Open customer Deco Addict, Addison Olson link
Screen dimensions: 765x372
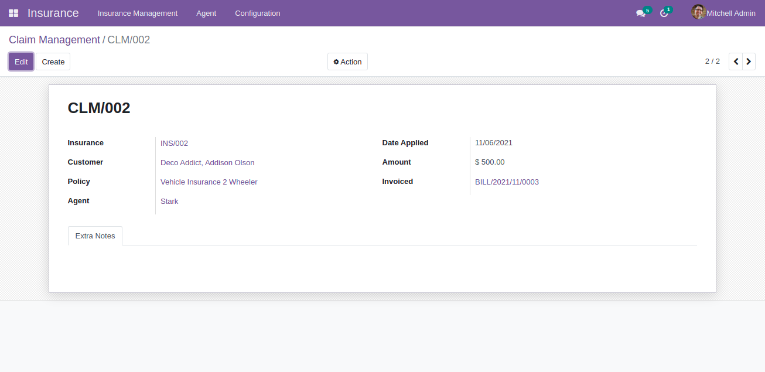pyautogui.click(x=207, y=162)
